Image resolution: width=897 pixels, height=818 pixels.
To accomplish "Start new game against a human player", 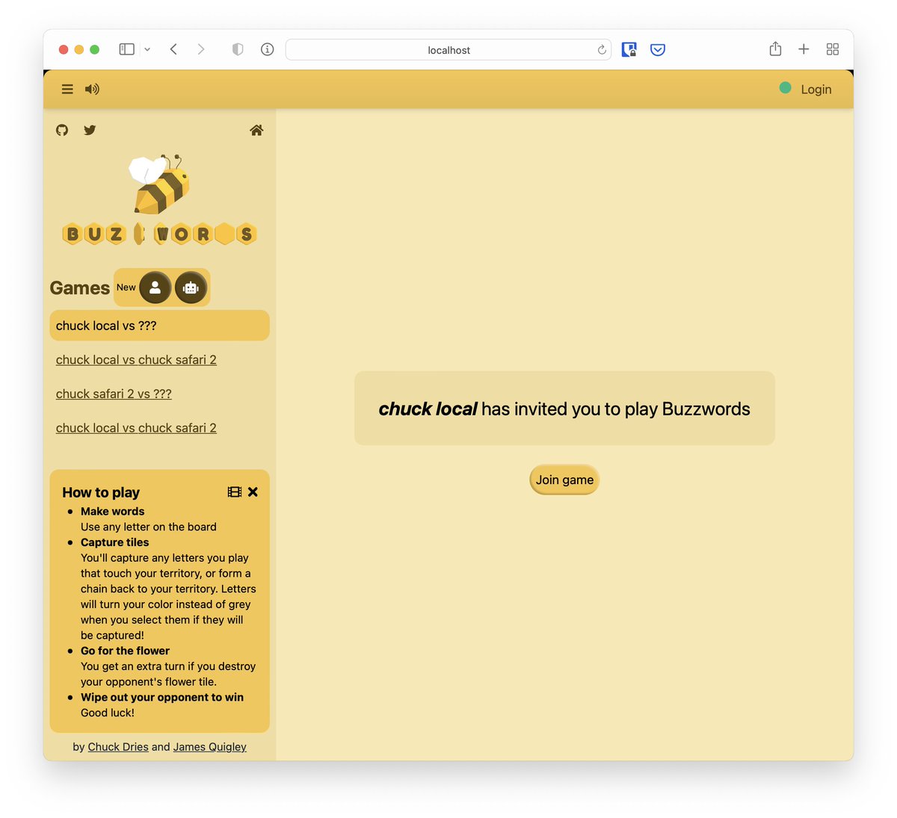I will (x=155, y=288).
